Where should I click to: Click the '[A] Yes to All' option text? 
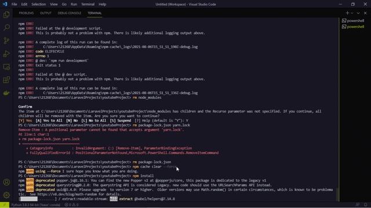point(49,121)
